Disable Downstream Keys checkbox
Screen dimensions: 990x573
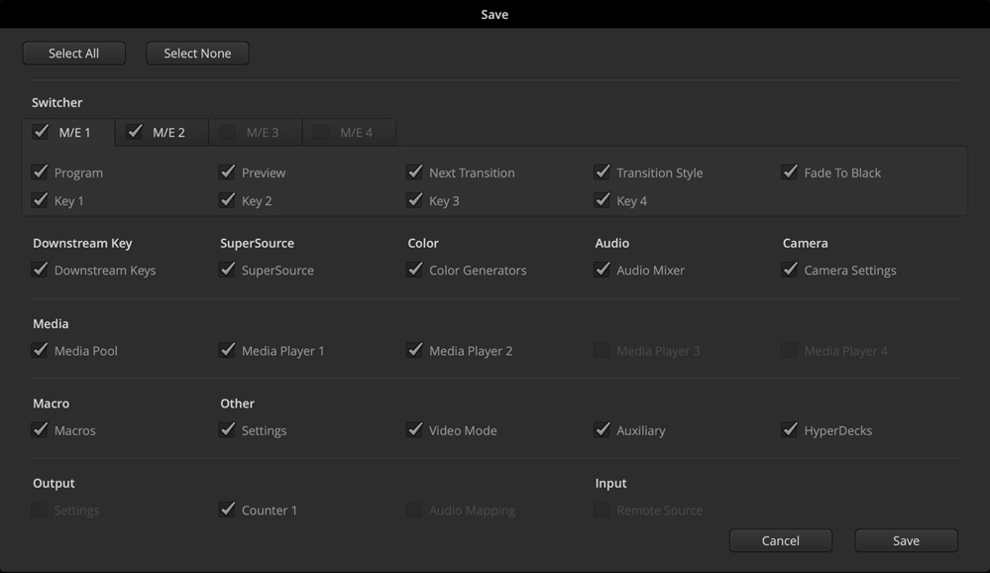point(41,270)
